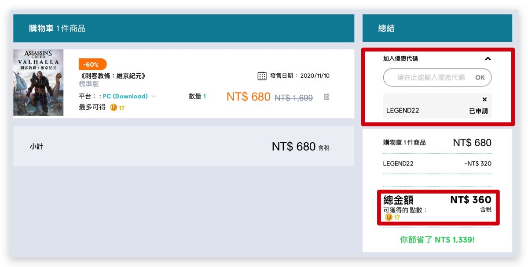The image size is (528, 267).
Task: Click the crossed-out price NT$ 1,699
Action: click(x=293, y=98)
